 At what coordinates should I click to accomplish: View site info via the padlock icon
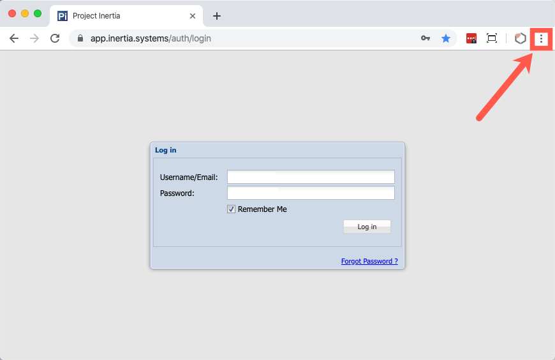pyautogui.click(x=80, y=38)
